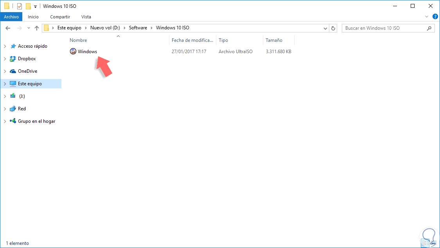Open the recent locations dropdown arrow
This screenshot has height=248, width=440.
(29, 28)
